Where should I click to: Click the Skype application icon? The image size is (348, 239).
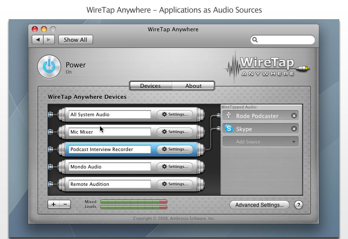(x=229, y=128)
